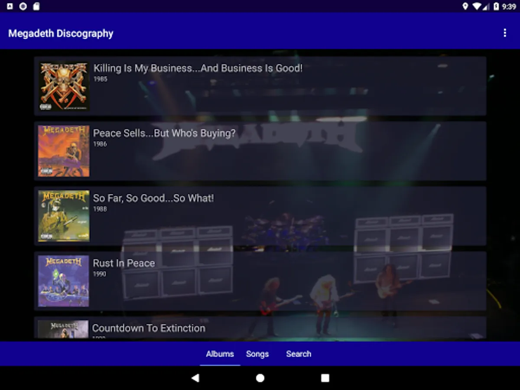The height and width of the screenshot is (390, 520).
Task: Open Peace Sells album cover art
Action: pyautogui.click(x=64, y=151)
